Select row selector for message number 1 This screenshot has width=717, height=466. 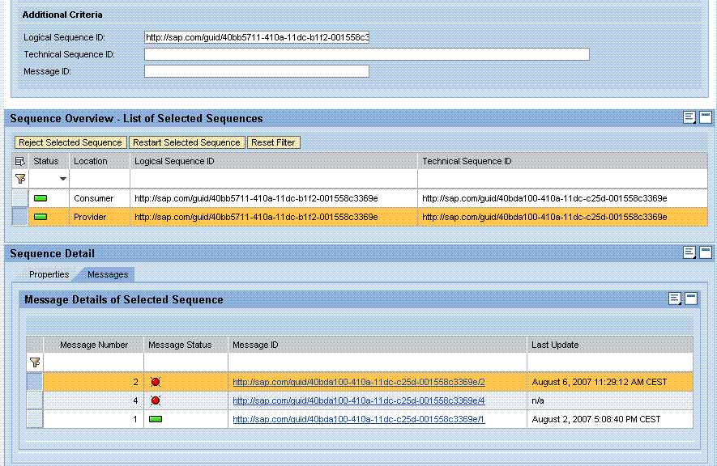coord(34,419)
